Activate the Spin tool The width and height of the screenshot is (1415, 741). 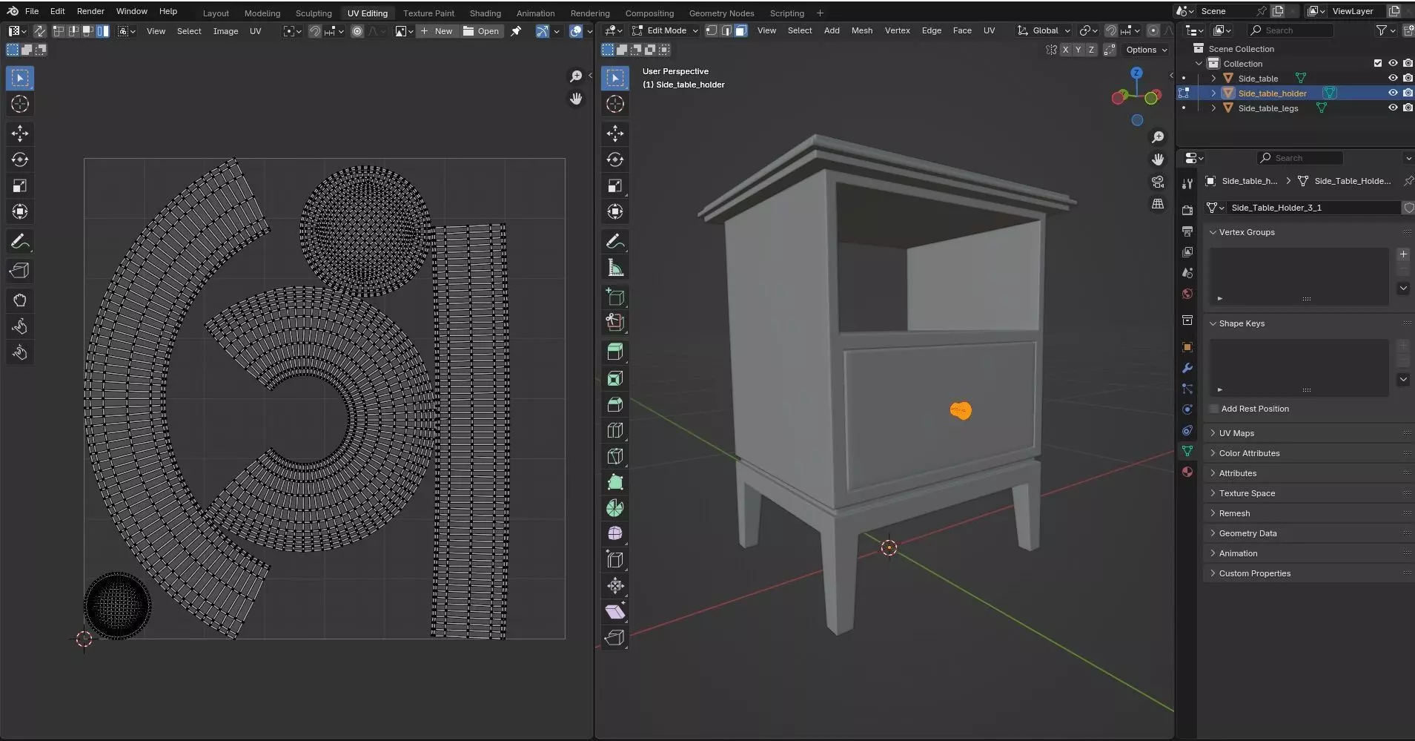pyautogui.click(x=614, y=508)
